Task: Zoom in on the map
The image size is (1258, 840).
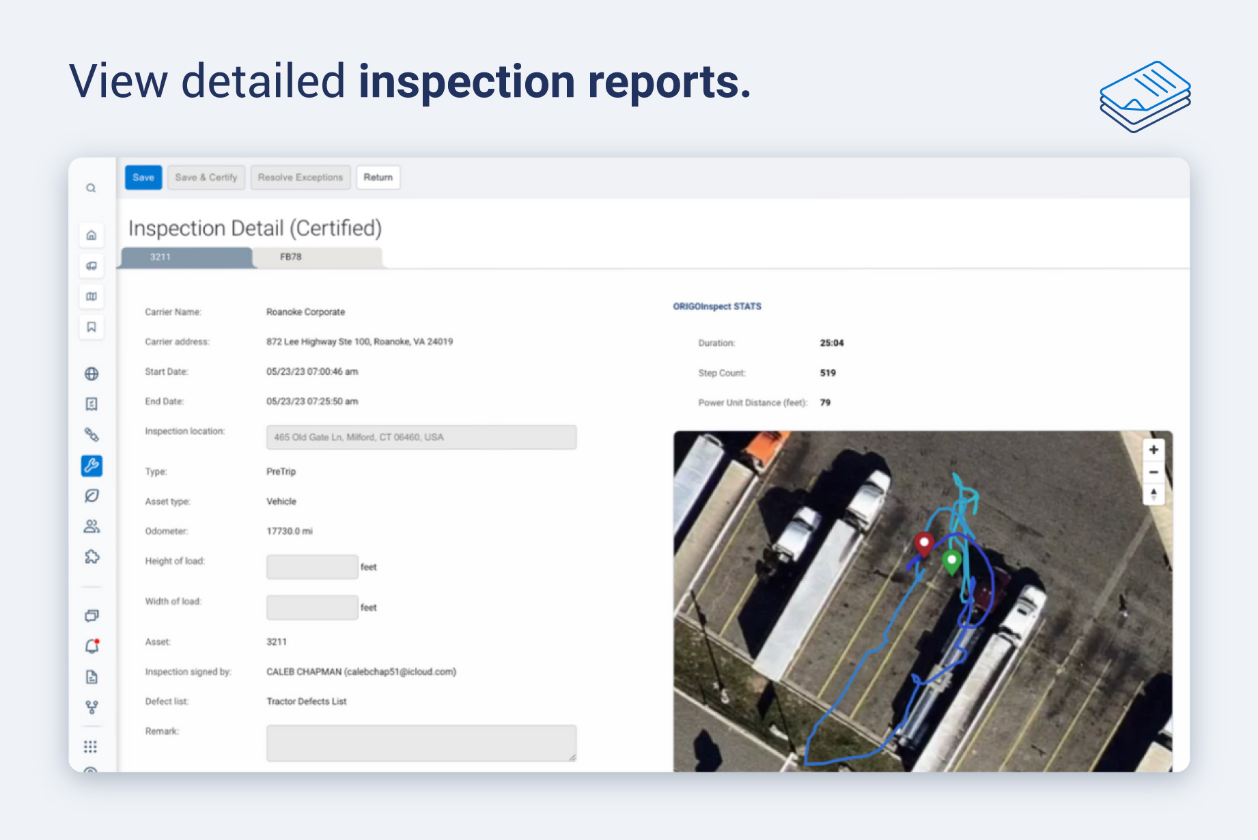Action: (x=1154, y=449)
